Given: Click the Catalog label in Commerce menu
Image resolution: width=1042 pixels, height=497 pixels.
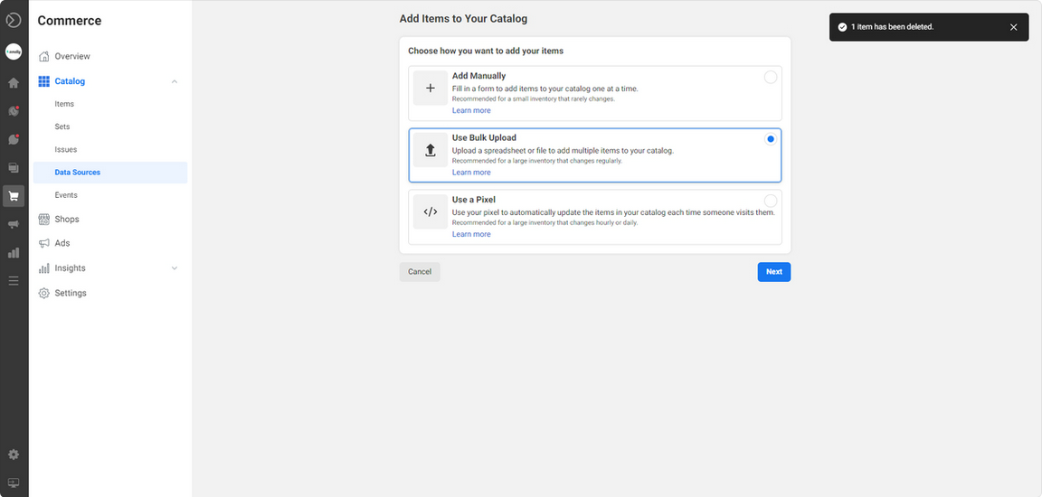Looking at the screenshot, I should (x=70, y=81).
